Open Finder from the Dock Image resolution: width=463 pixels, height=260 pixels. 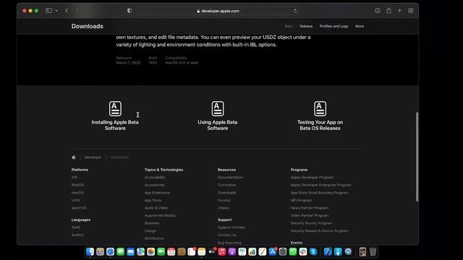coord(90,252)
